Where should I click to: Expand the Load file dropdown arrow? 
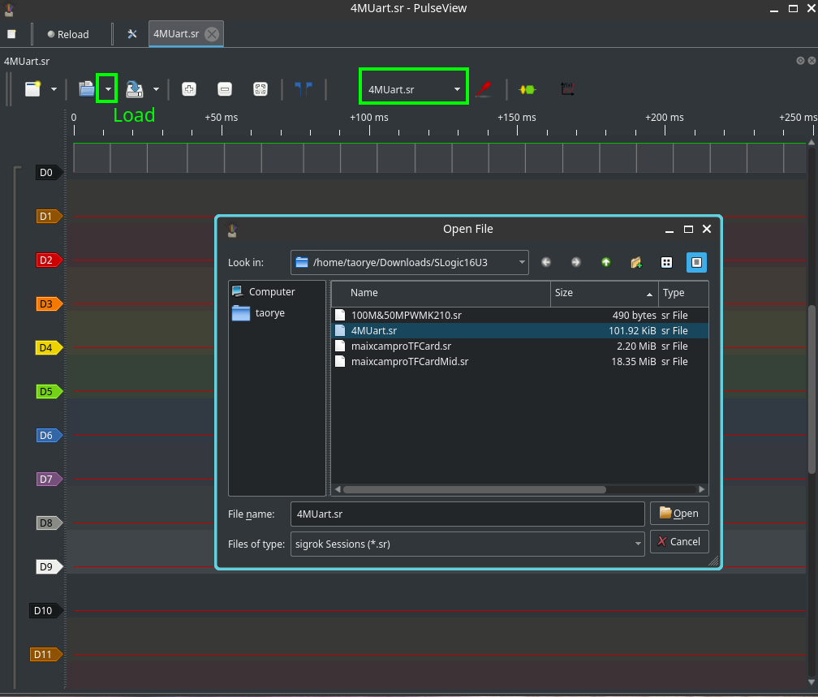point(107,89)
